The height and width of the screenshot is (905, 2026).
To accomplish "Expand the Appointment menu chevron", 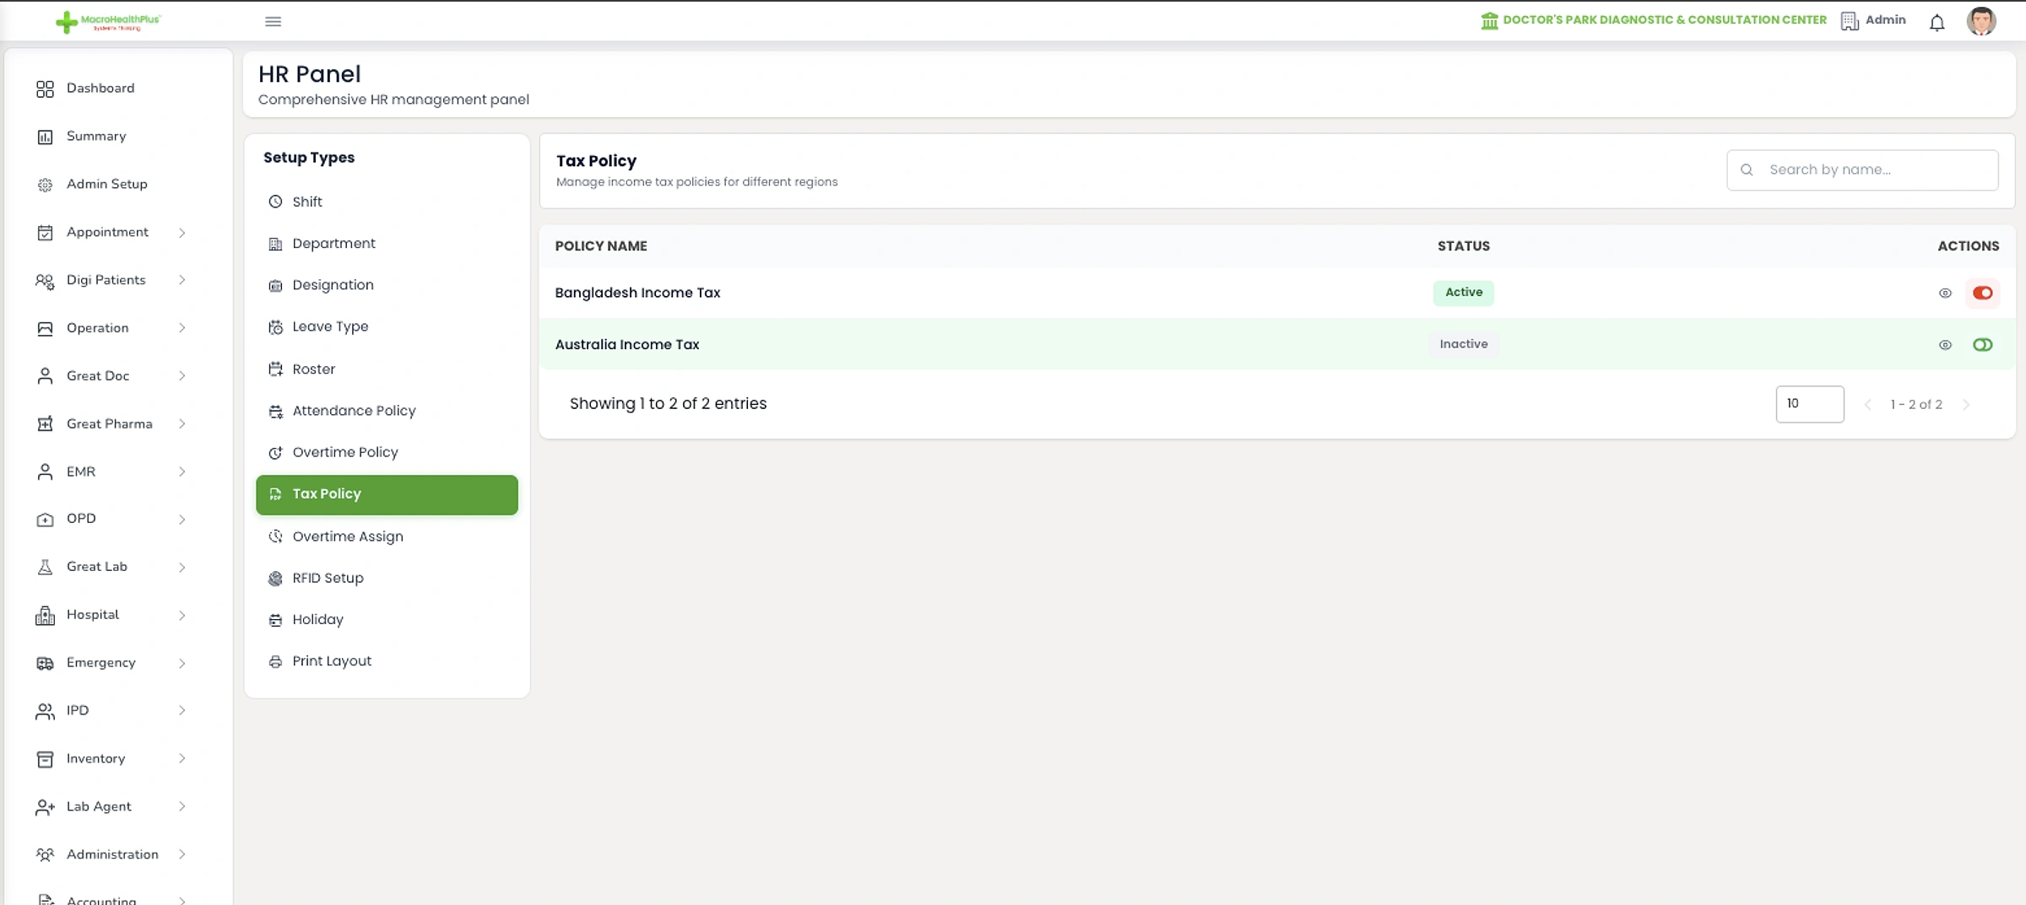I will [181, 233].
